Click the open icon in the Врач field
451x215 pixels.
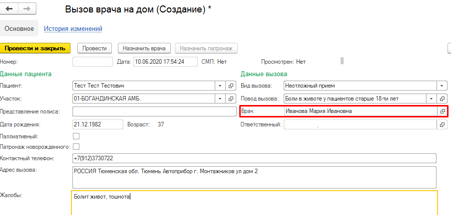click(443, 111)
